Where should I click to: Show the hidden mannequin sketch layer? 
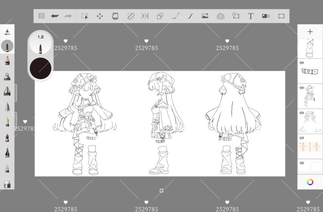(302, 138)
